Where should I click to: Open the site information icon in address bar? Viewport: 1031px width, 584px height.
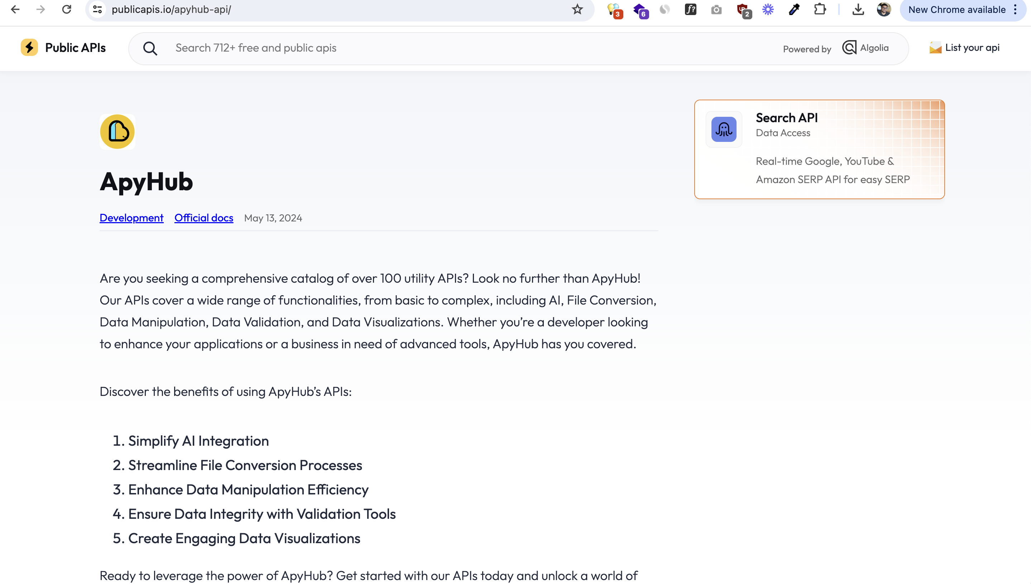tap(97, 9)
